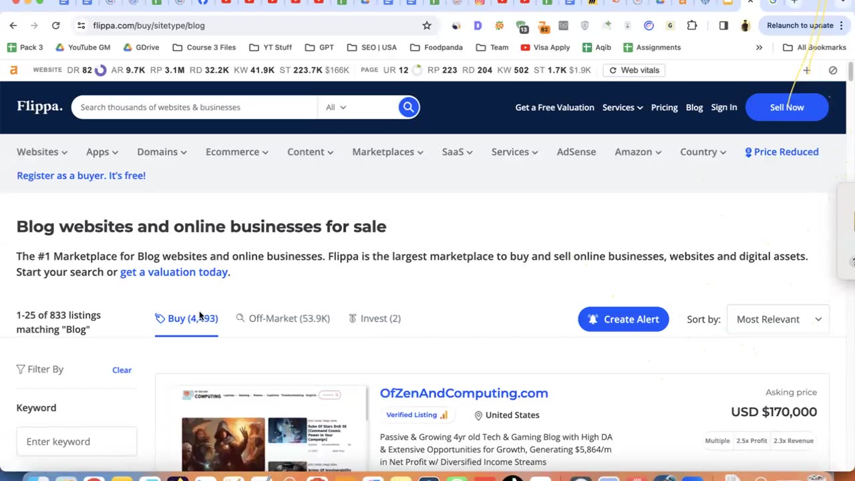The width and height of the screenshot is (855, 481).
Task: Open the OfZenAndComputing.com listing title
Action: (464, 393)
